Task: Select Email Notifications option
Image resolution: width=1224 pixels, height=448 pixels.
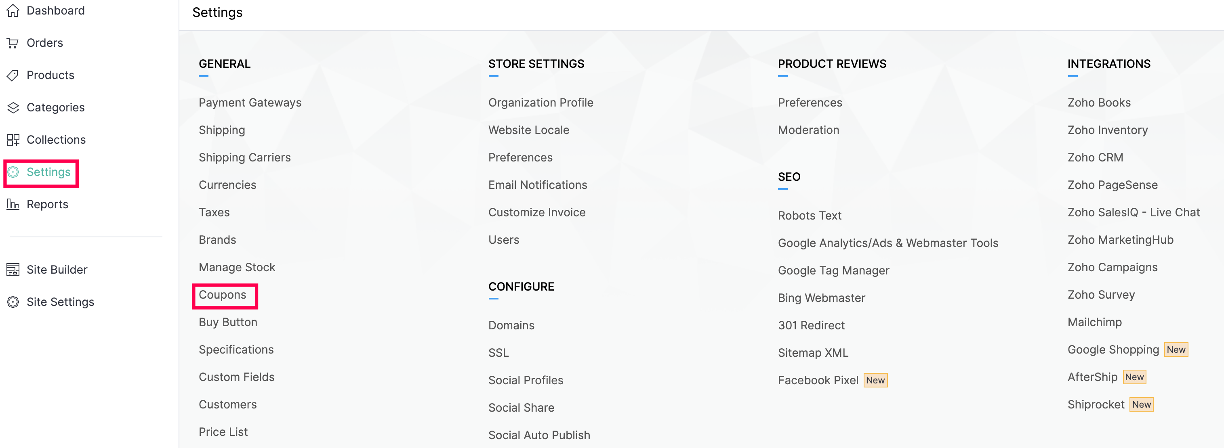Action: (538, 185)
